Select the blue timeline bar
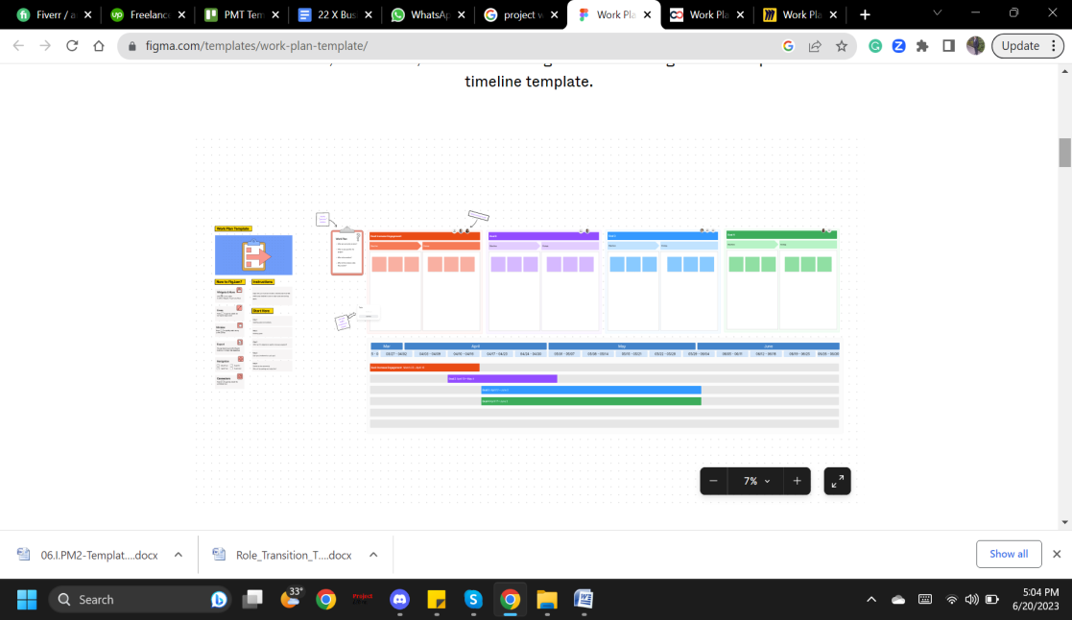The height and width of the screenshot is (620, 1072). tap(590, 390)
